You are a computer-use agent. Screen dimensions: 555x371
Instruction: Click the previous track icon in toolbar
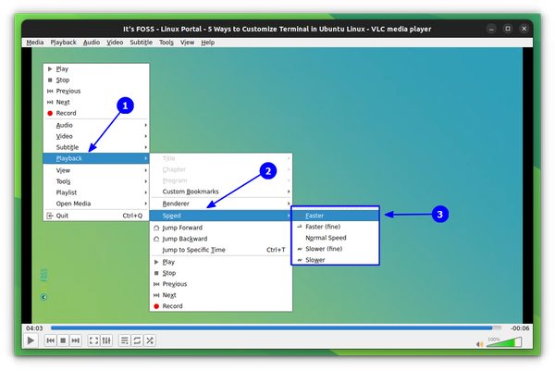pyautogui.click(x=51, y=341)
